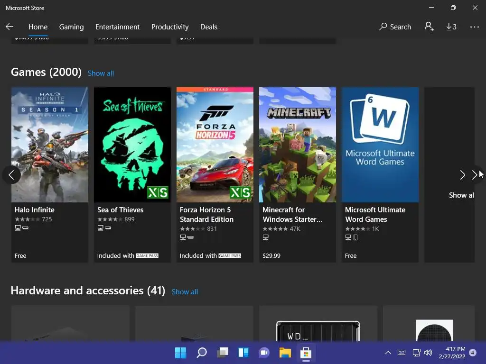The height and width of the screenshot is (364, 486).
Task: Open the Halo Infinite game cover
Action: (x=50, y=145)
